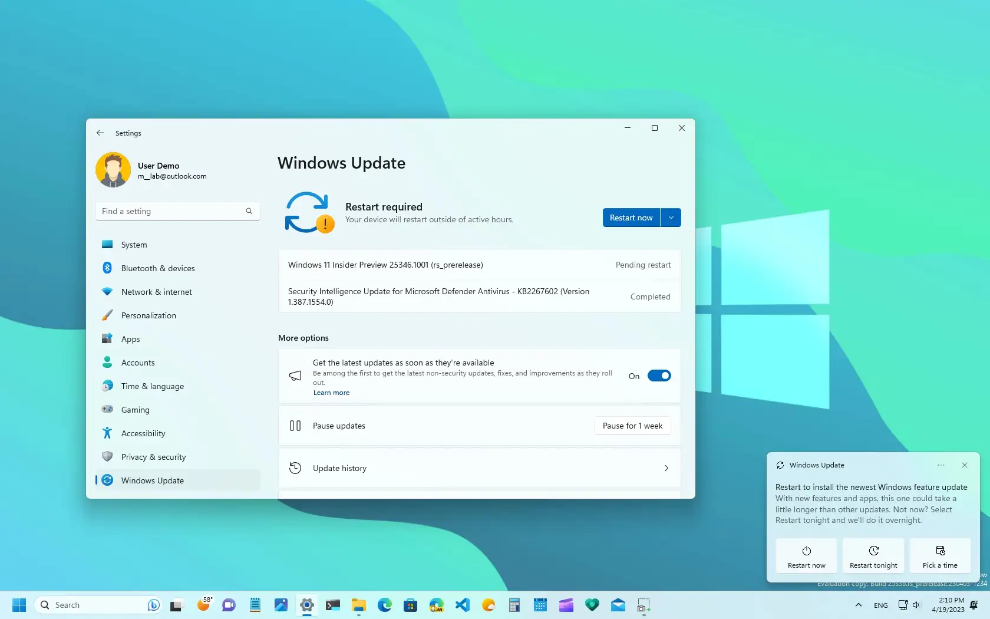Viewport: 990px width, 619px height.
Task: Open the notification's three-dot options menu
Action: pyautogui.click(x=941, y=465)
